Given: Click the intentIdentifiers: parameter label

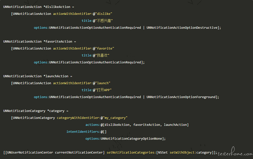Looking at the screenshot, I should 83,132.
